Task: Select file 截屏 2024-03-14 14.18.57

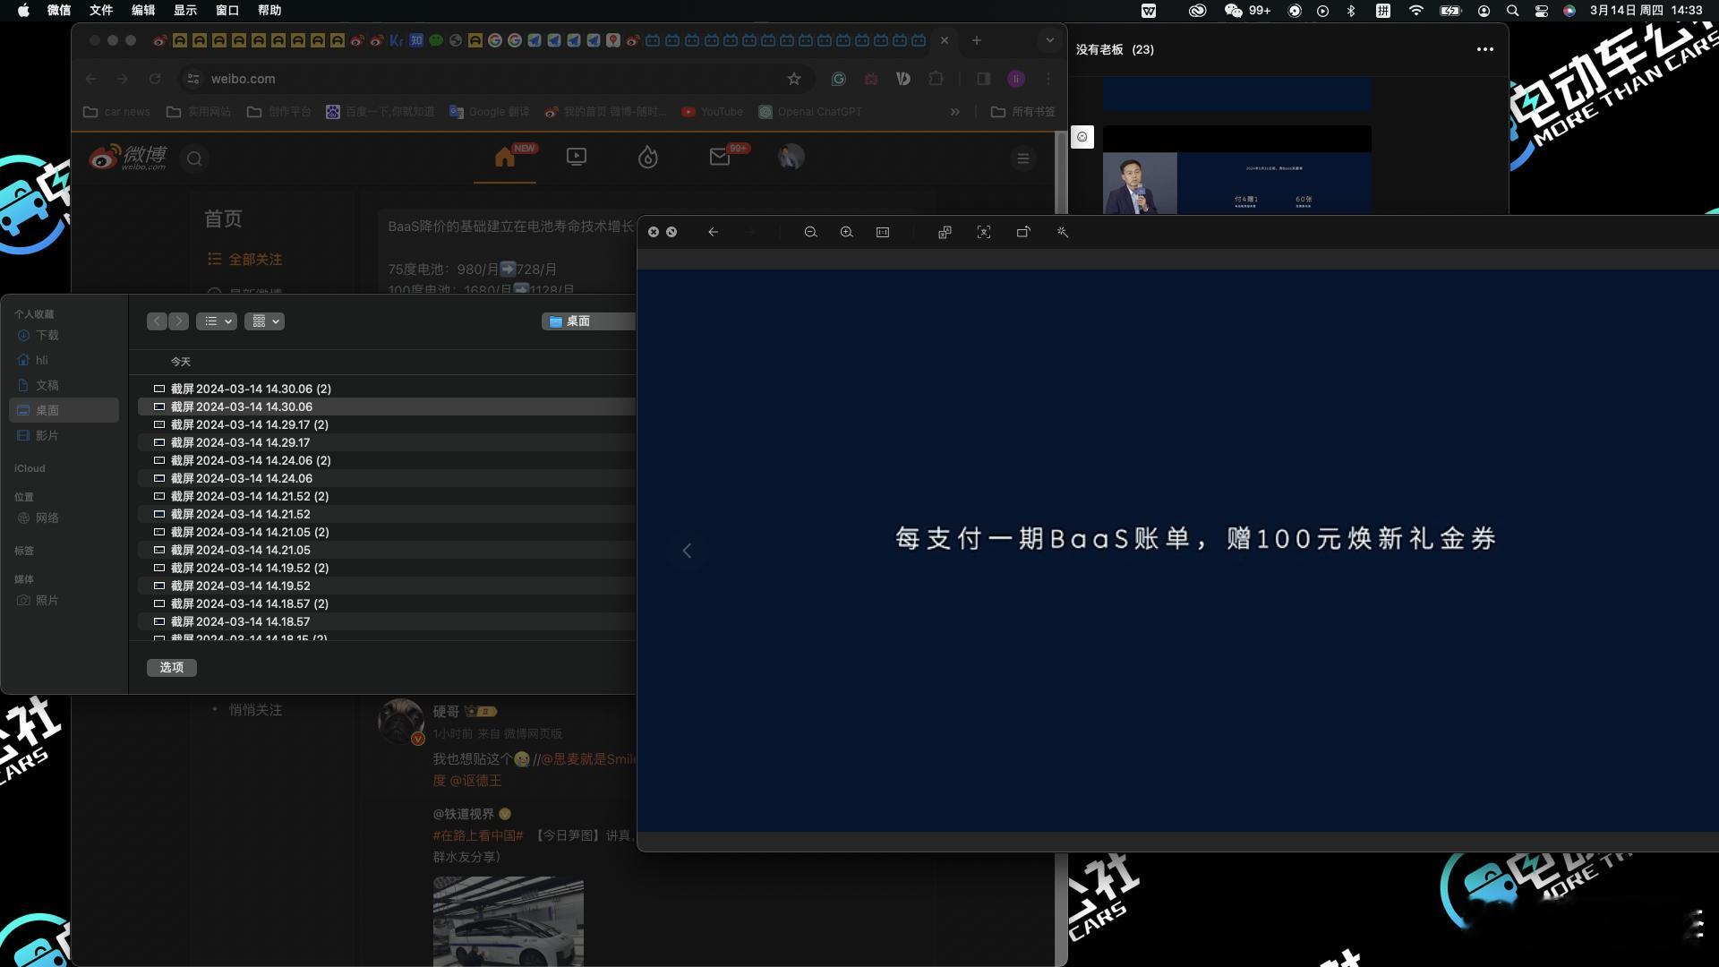Action: [387, 621]
